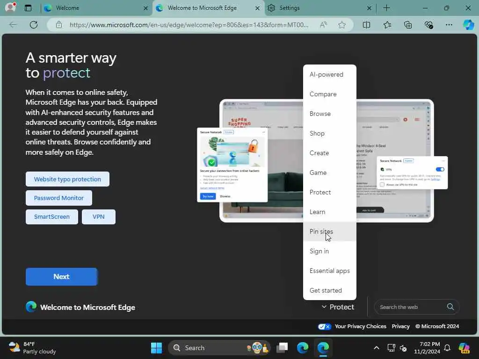Viewport: 479px width, 359px height.
Task: Select Sign in from the section menu
Action: coord(330,251)
